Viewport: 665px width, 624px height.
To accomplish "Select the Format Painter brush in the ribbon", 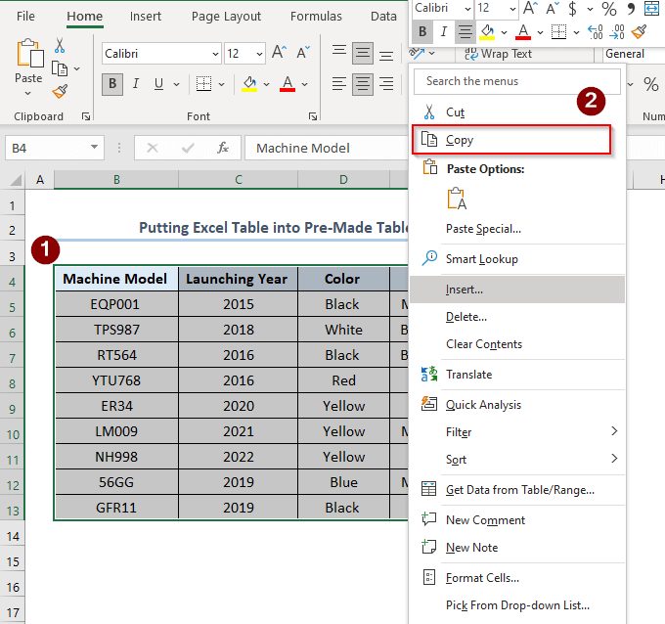I will (x=60, y=92).
